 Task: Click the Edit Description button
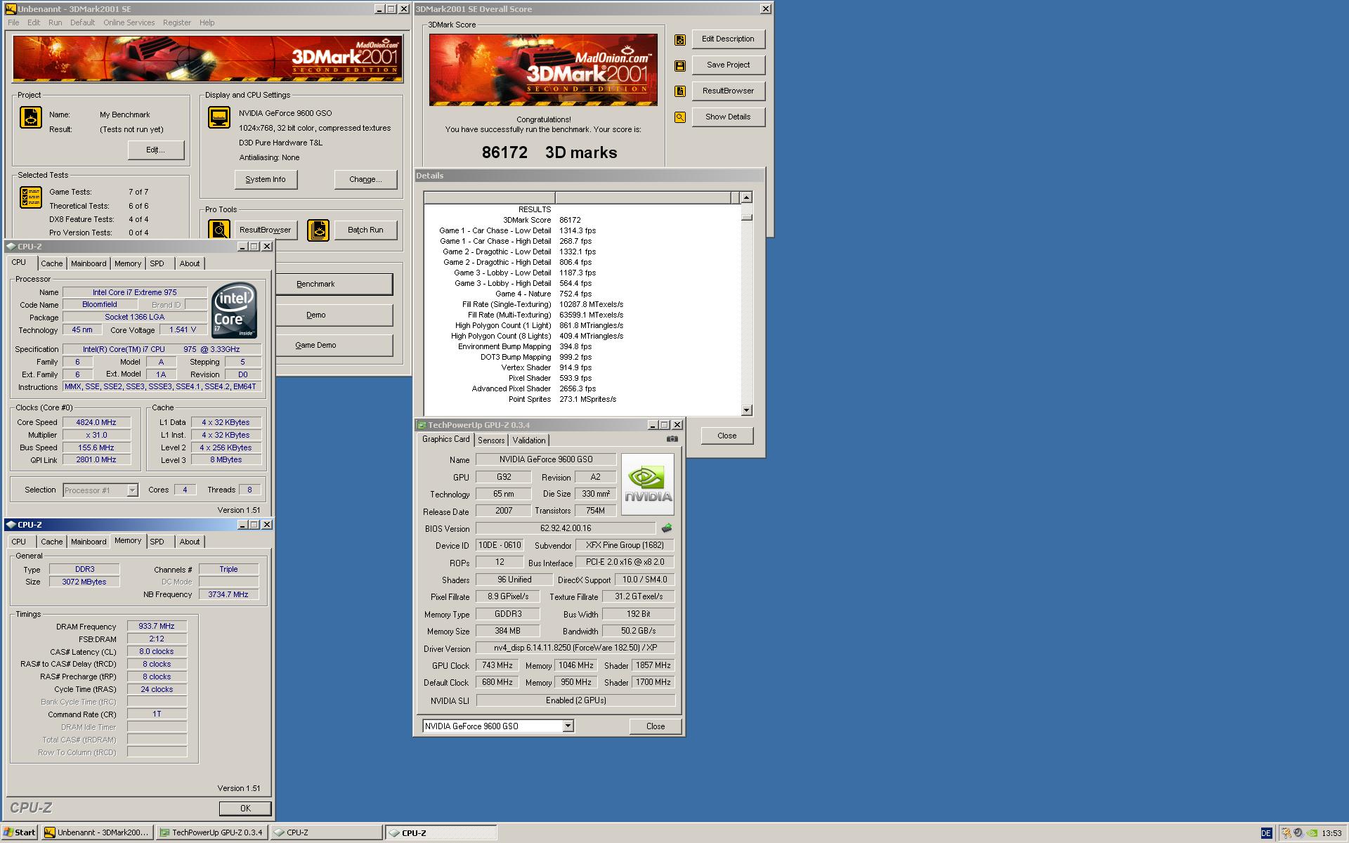(728, 39)
